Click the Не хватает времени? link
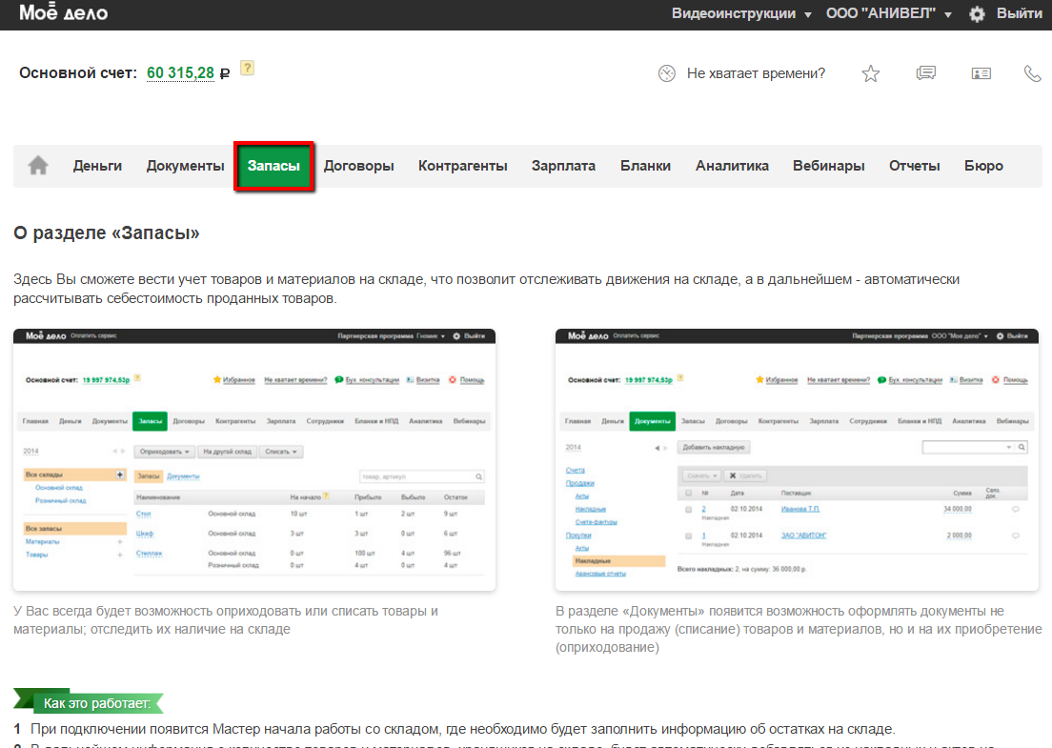This screenshot has height=748, width=1052. (757, 73)
